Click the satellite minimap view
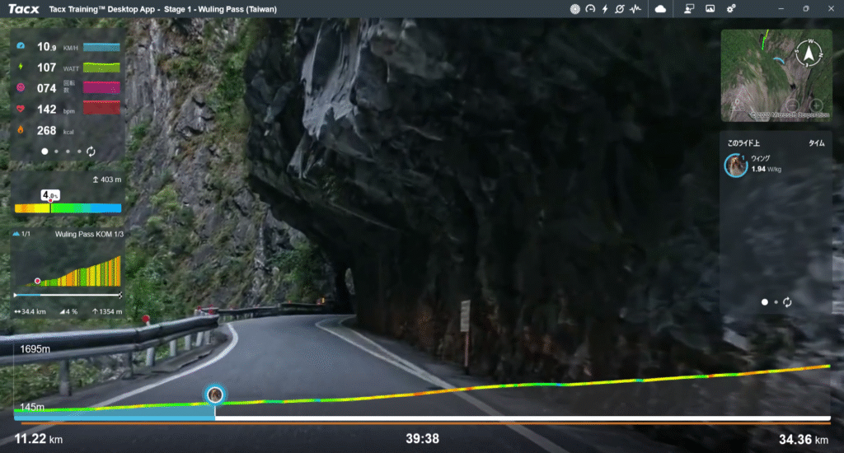844x453 pixels. tap(776, 75)
